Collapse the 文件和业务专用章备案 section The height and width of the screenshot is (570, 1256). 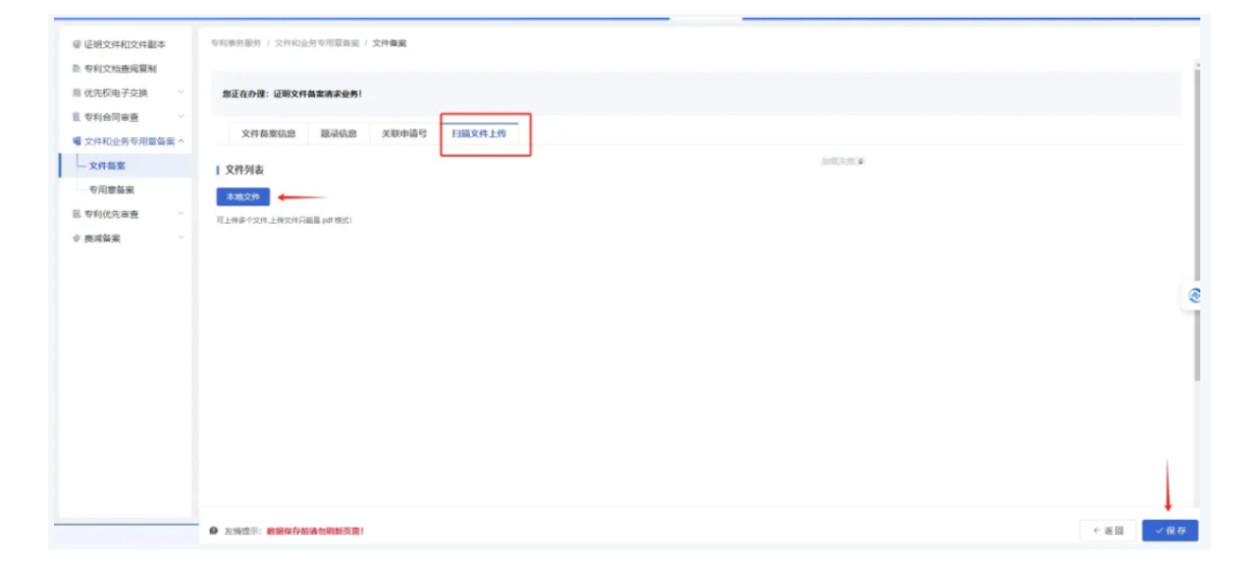click(181, 141)
